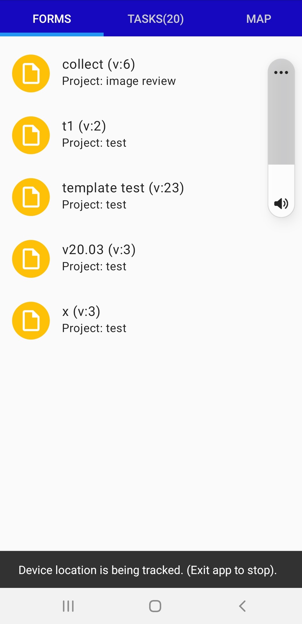Tap the template test form icon

coord(31,197)
